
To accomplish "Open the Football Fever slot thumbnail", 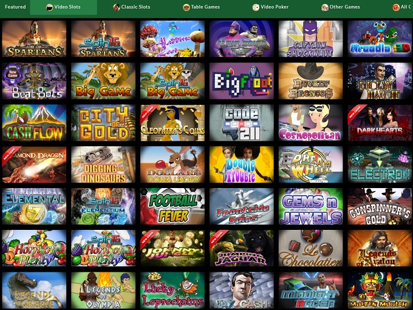I will tap(172, 206).
